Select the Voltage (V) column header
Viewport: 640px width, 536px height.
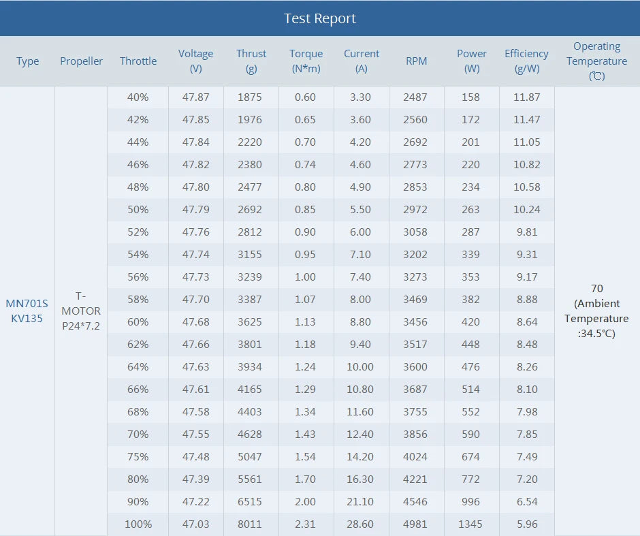(x=196, y=61)
